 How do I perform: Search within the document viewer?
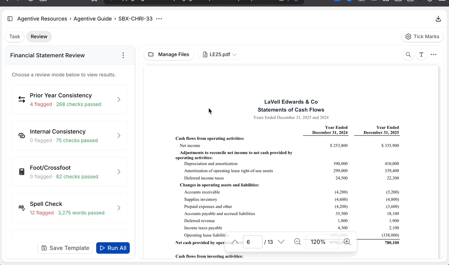coord(408,54)
